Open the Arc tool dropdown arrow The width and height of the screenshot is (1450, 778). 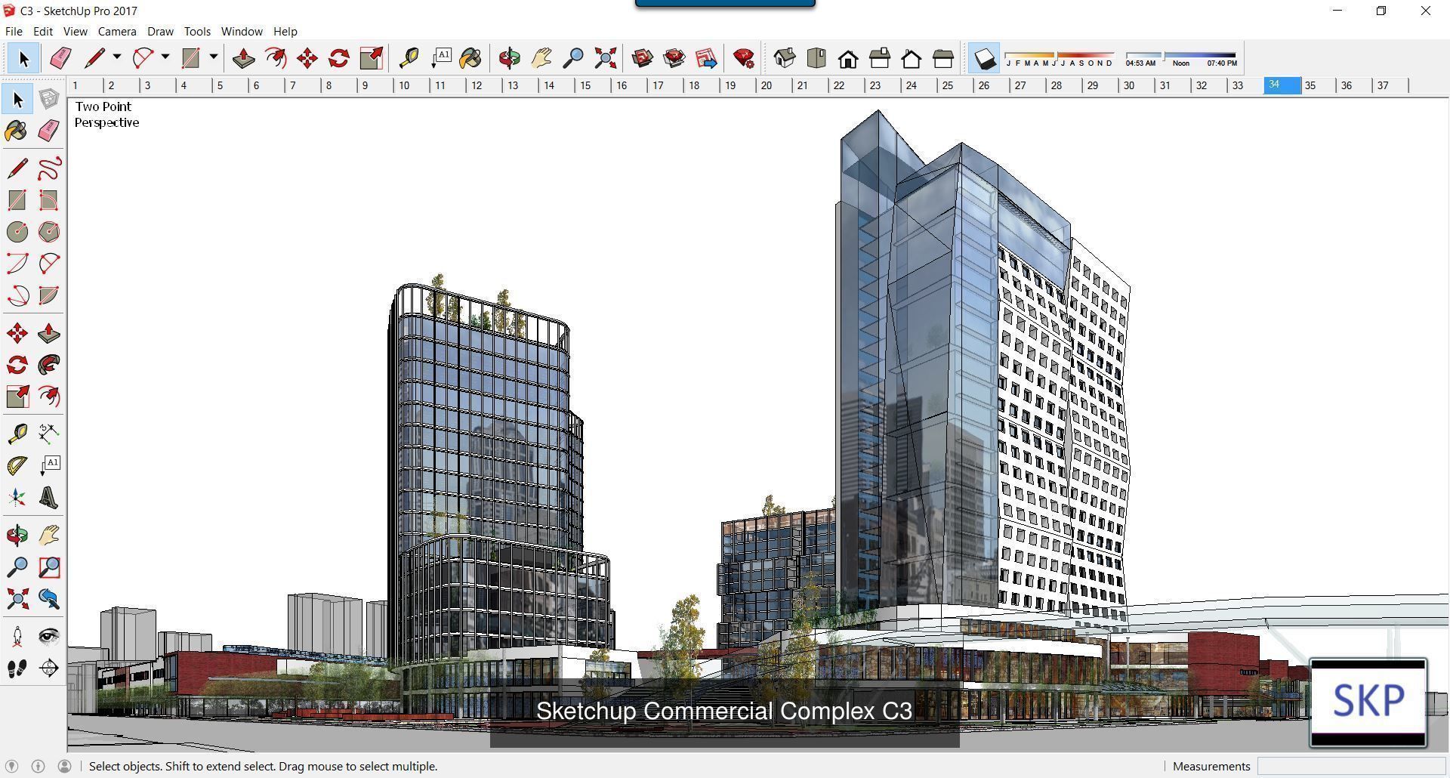point(165,57)
